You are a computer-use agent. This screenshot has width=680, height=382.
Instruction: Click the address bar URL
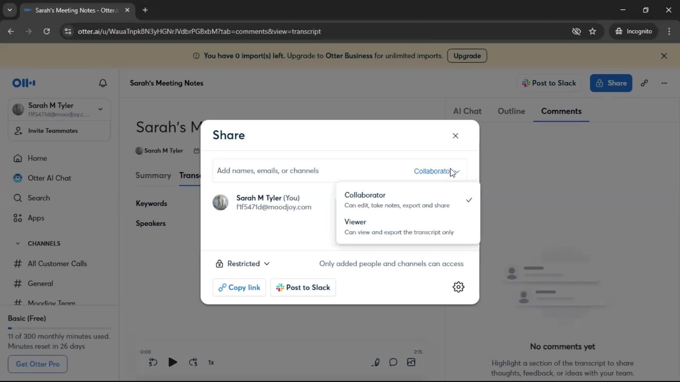coord(199,31)
